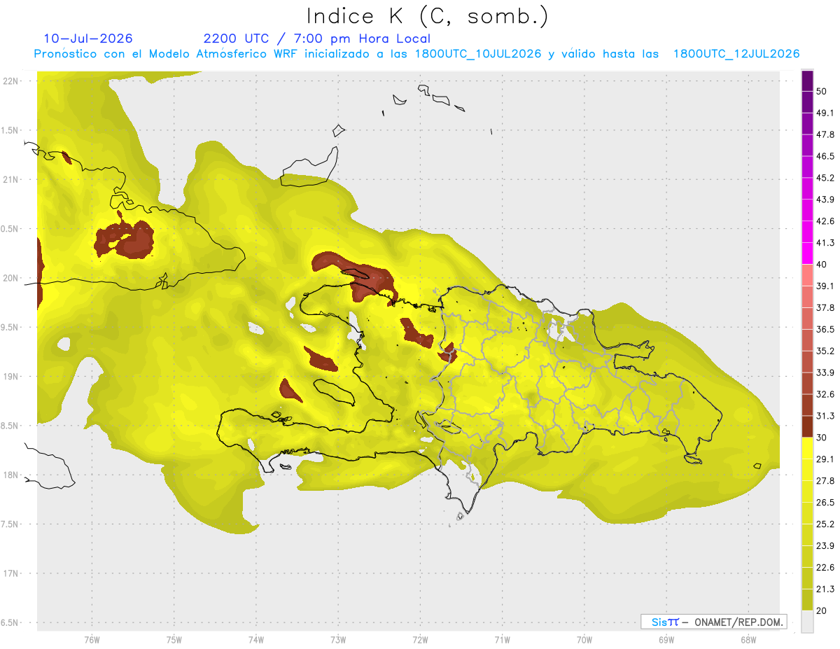
Task: Click the colorbar value 39.1
Action: (826, 286)
